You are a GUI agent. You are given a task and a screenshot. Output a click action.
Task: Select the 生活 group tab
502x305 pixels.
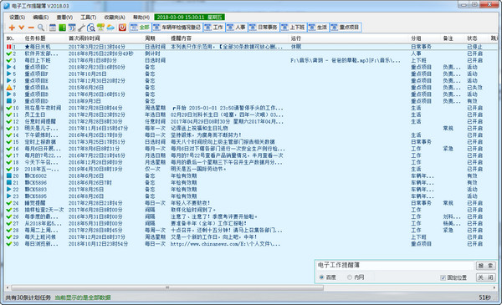point(318,28)
